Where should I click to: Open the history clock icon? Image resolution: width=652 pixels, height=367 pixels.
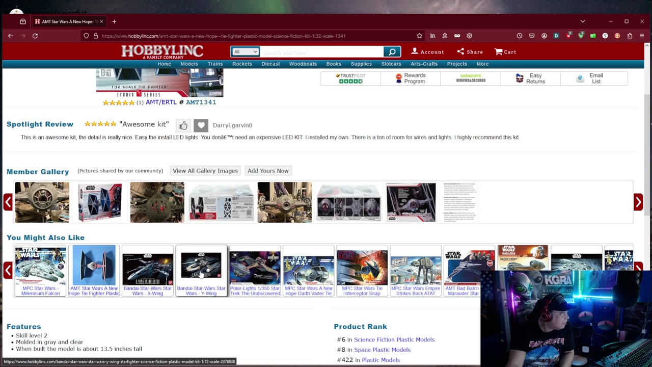519,36
